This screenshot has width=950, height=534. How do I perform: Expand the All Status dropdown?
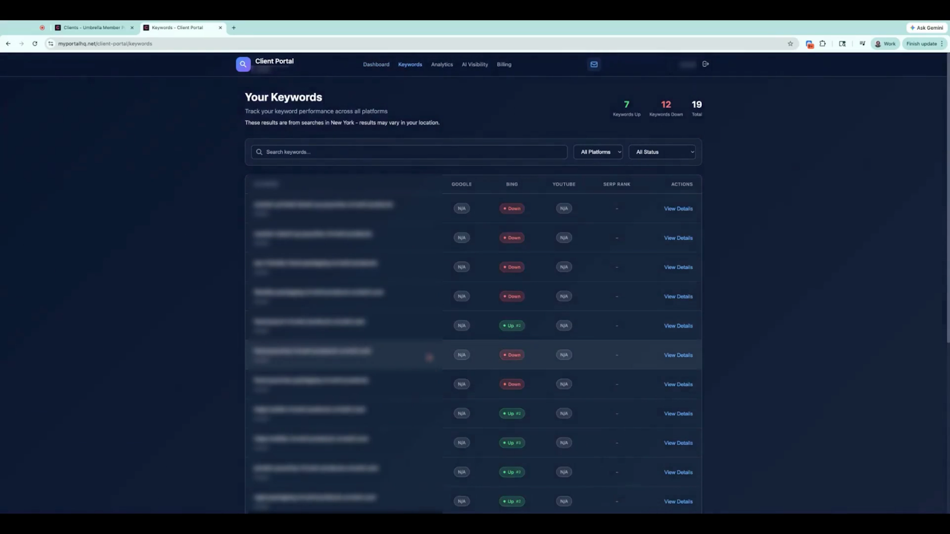pos(662,152)
